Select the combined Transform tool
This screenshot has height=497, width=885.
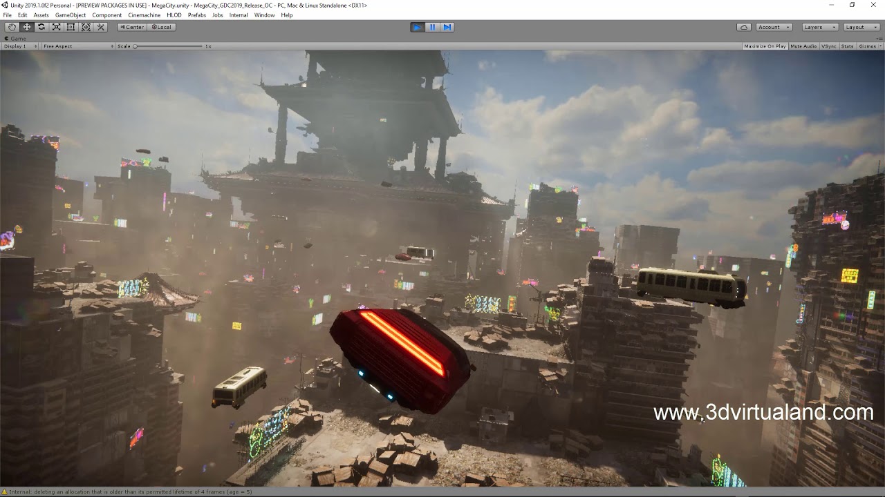pyautogui.click(x=86, y=27)
